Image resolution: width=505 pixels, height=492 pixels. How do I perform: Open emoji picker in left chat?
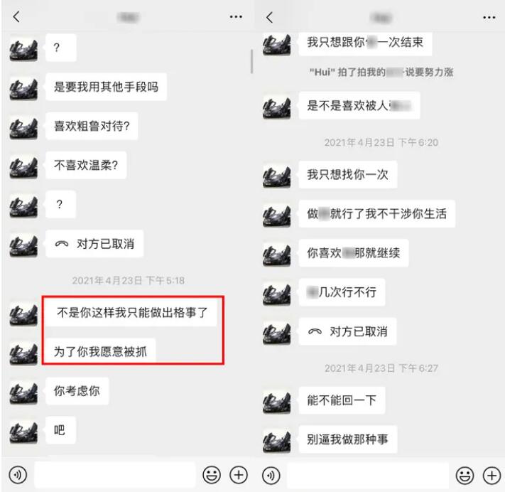click(212, 475)
